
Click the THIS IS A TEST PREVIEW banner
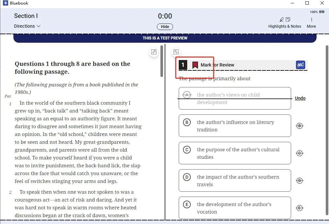[x=165, y=38]
